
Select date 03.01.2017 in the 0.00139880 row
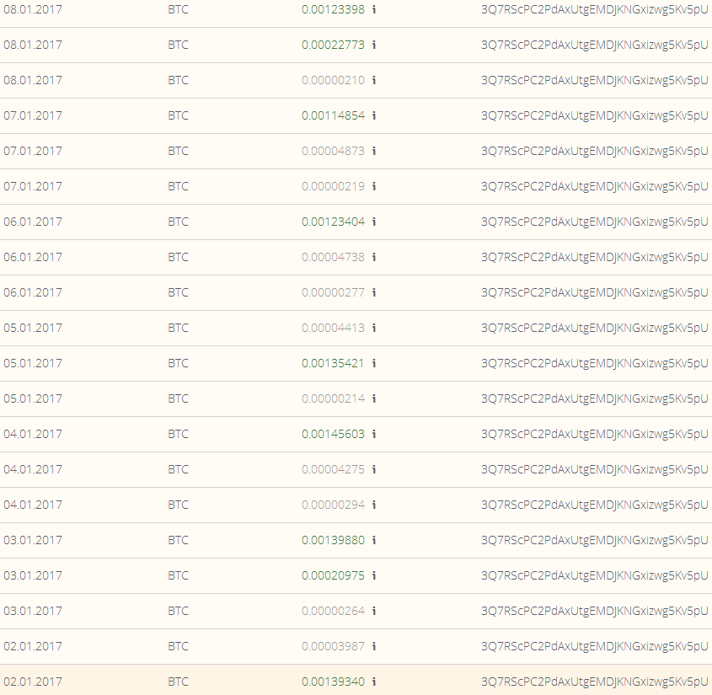tap(33, 541)
